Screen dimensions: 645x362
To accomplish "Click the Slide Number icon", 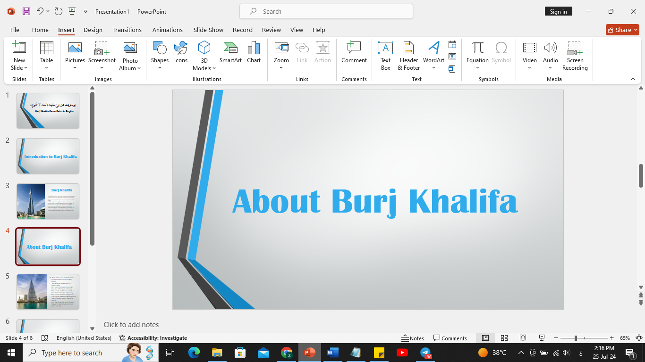I will click(x=452, y=57).
